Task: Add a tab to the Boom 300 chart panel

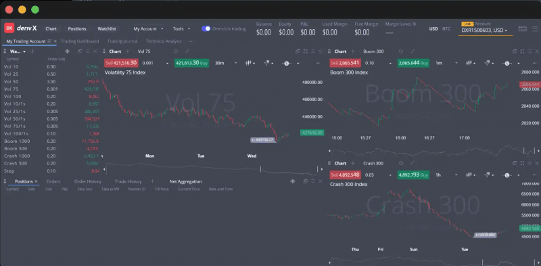Action: tap(352, 51)
